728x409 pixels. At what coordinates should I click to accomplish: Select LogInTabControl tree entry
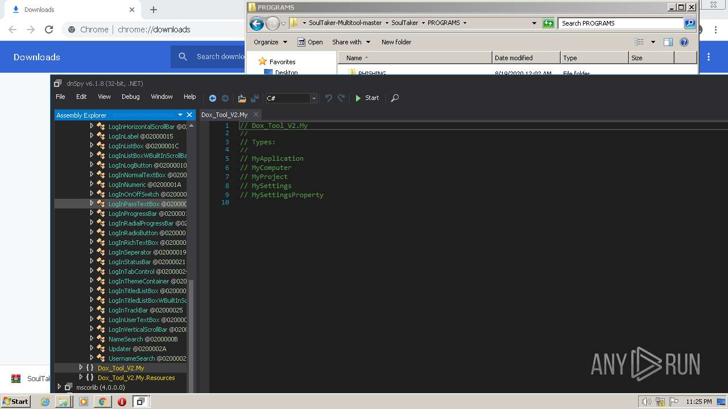tap(147, 272)
